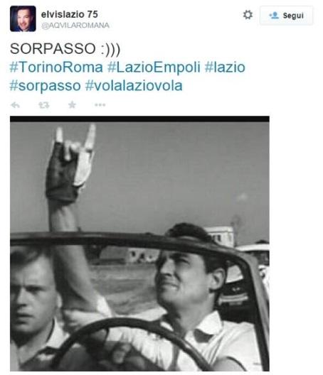Click the person-plus icon inside Segui
Screen dimensions: 323x375
click(x=274, y=16)
